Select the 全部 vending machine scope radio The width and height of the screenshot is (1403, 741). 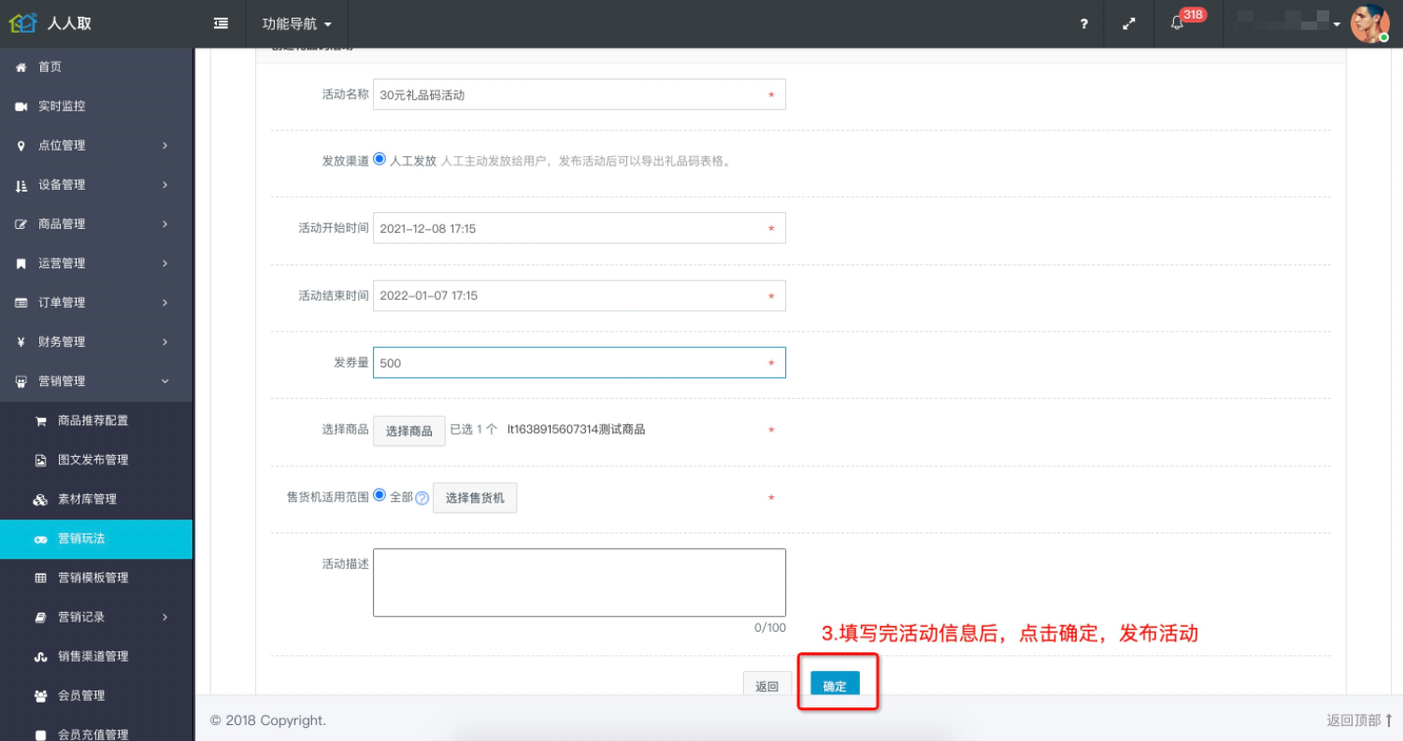[x=379, y=495]
